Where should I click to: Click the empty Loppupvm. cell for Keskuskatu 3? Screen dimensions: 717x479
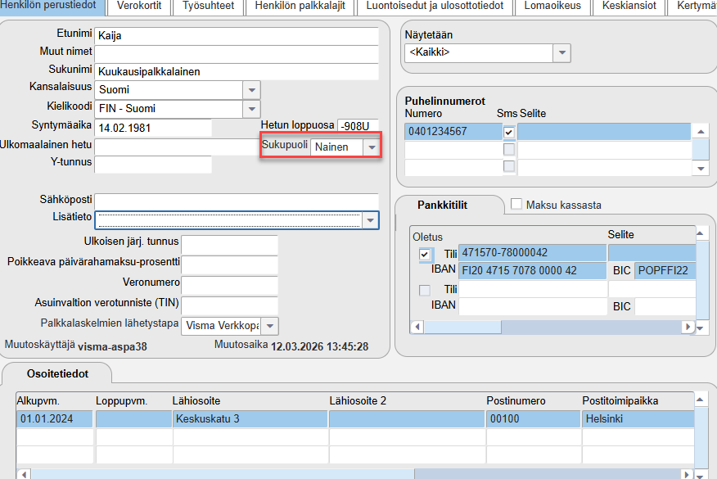point(133,419)
